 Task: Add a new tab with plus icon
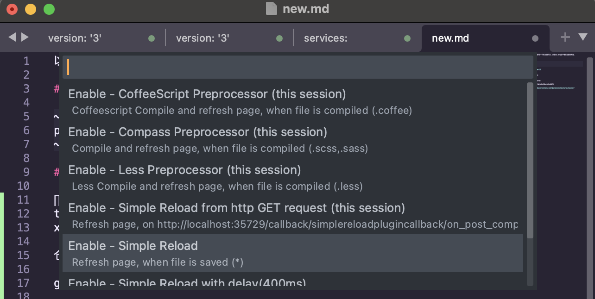[565, 37]
